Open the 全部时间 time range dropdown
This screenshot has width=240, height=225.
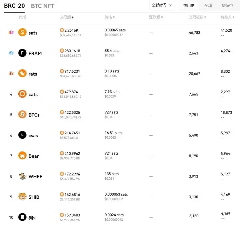tap(162, 5)
